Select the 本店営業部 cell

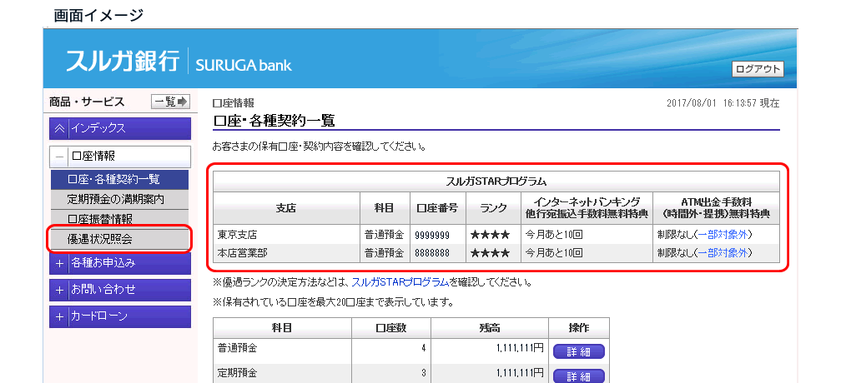[287, 253]
